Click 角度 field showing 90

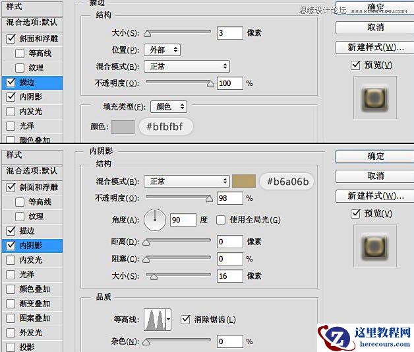click(183, 220)
